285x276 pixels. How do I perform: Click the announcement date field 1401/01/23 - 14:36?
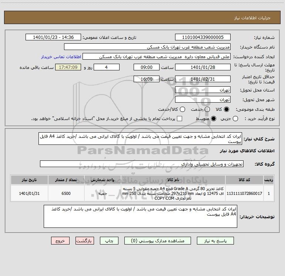[x=53, y=37]
